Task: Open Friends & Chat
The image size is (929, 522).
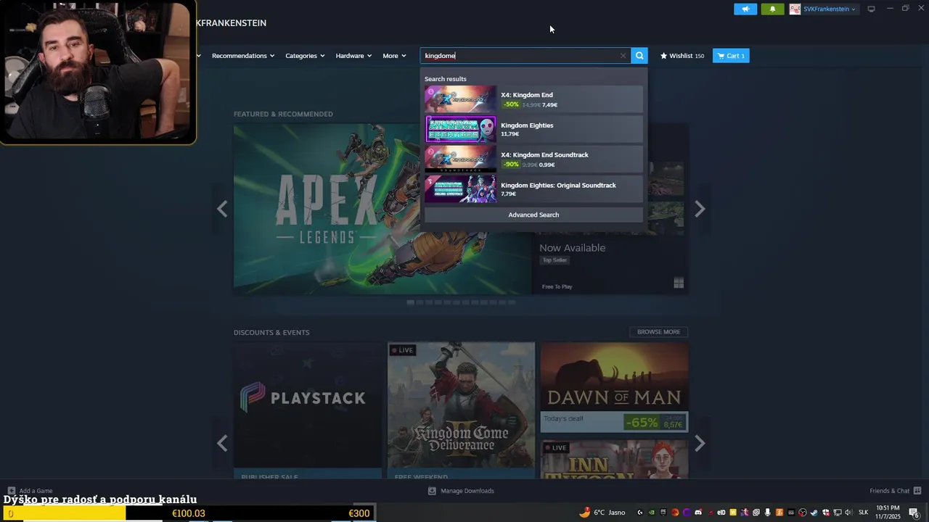Action: [896, 491]
